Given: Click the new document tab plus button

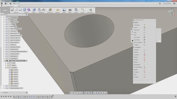Looking at the screenshot, I should [20, 6].
